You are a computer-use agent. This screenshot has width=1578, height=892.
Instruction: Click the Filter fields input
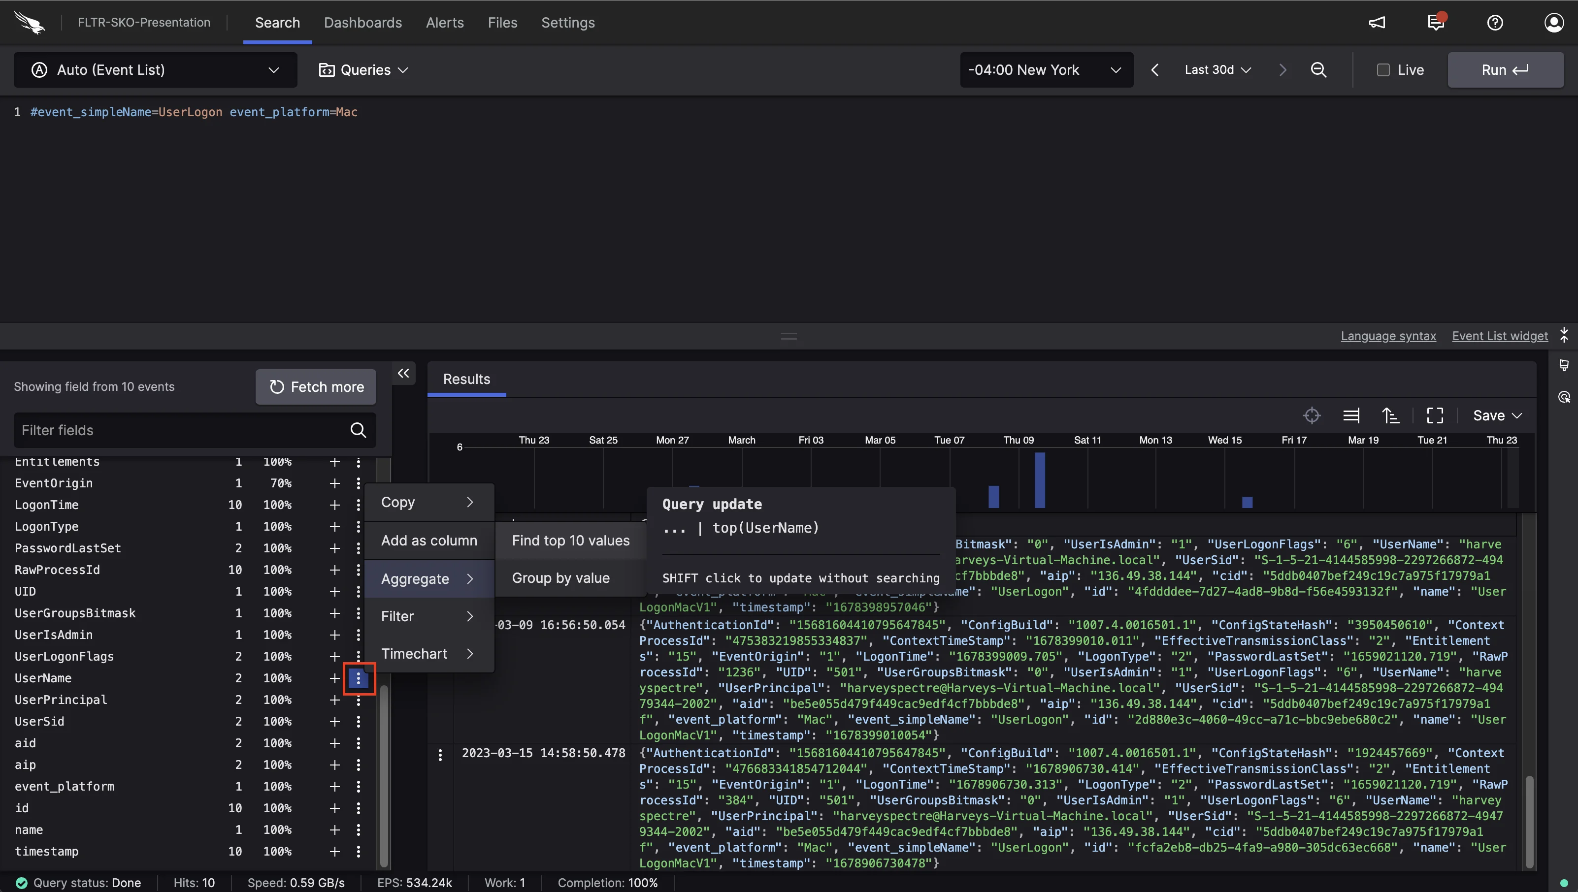pyautogui.click(x=195, y=430)
